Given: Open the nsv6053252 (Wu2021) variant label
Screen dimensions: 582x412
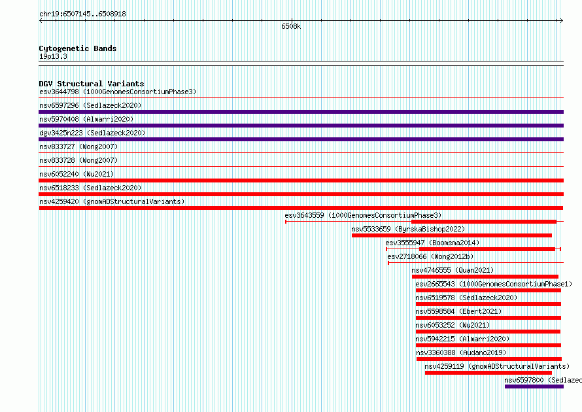Looking at the screenshot, I should (453, 325).
